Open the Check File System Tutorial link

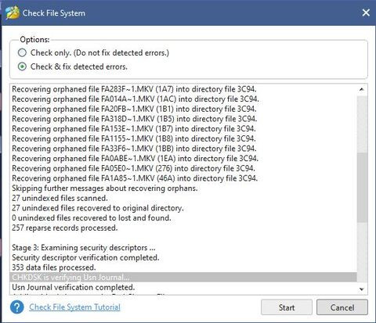(74, 307)
